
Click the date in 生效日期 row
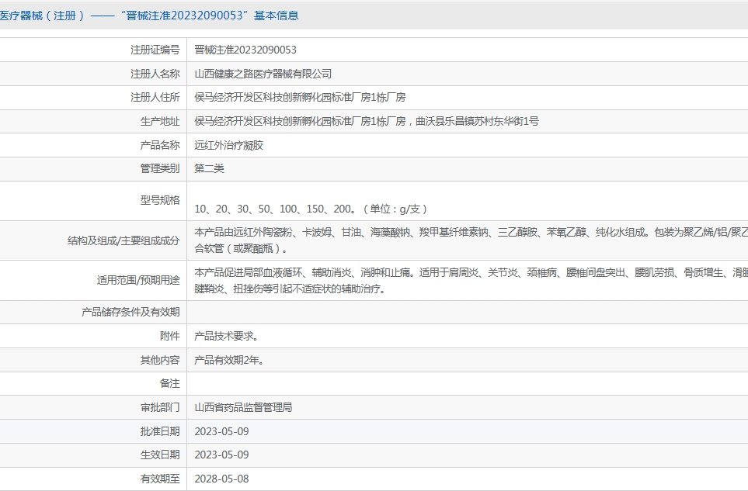221,455
